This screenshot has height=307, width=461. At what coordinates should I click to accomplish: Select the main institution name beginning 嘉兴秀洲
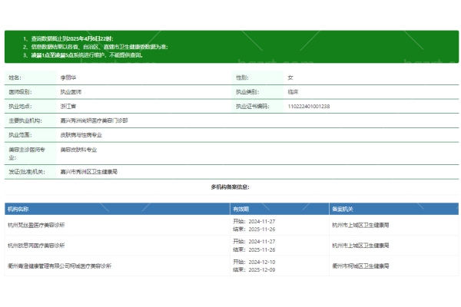click(x=94, y=120)
